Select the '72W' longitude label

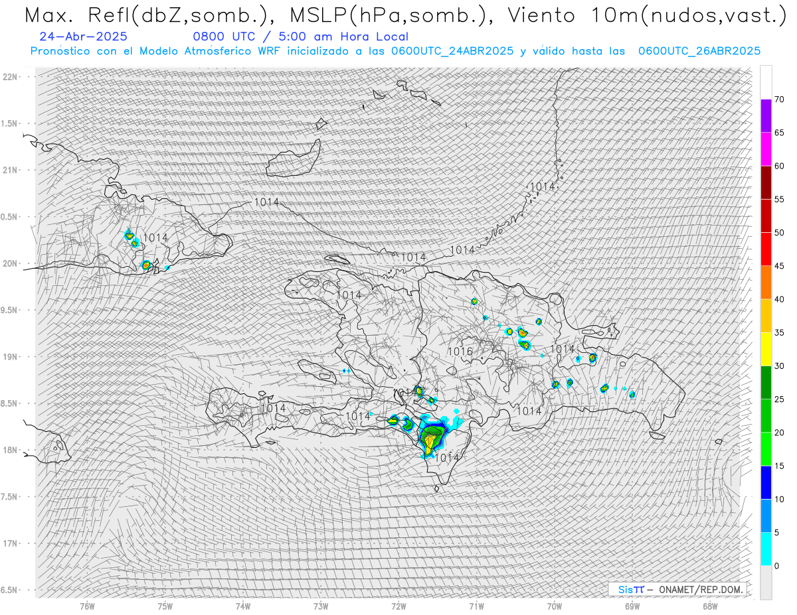(398, 605)
